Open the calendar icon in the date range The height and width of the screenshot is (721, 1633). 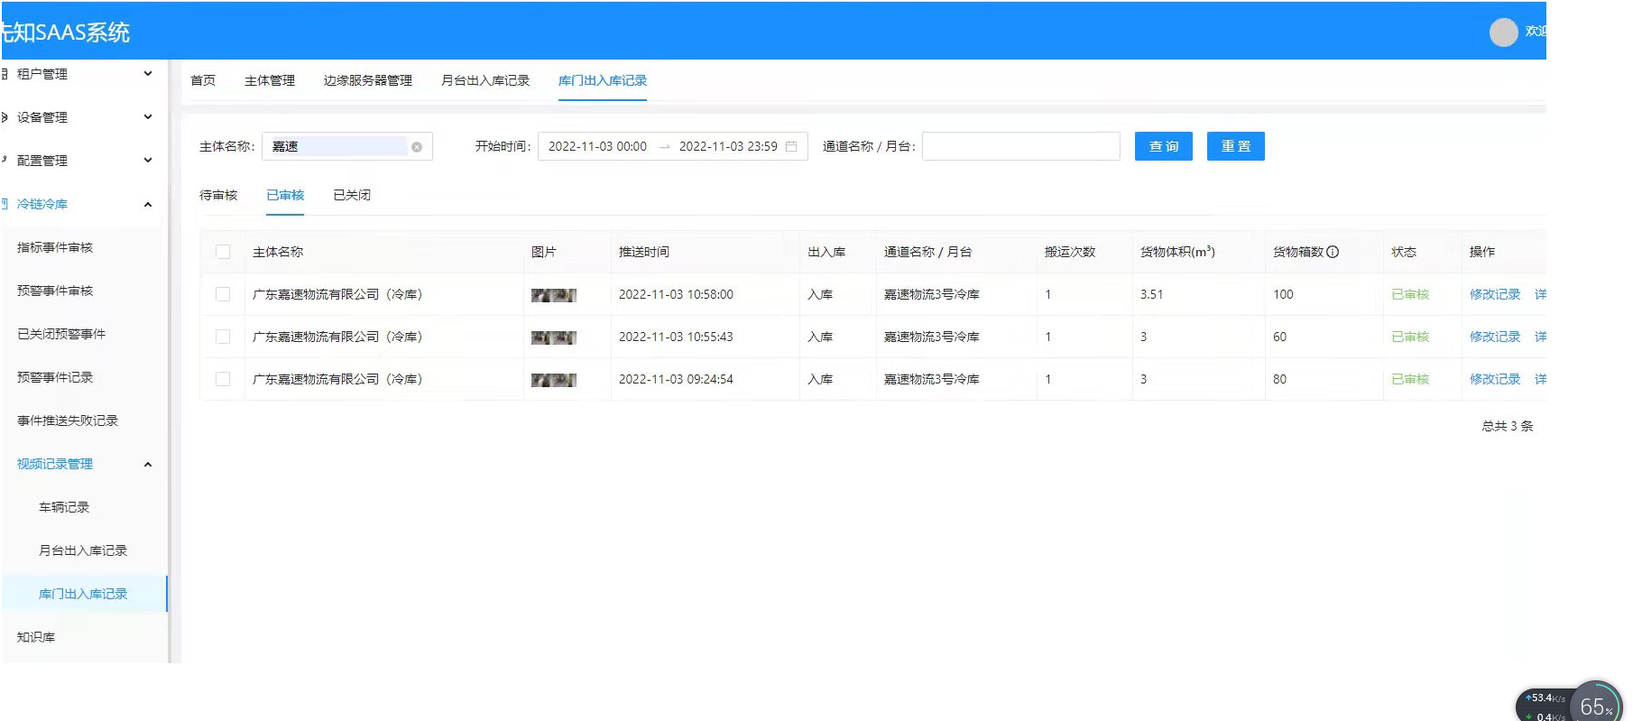791,146
